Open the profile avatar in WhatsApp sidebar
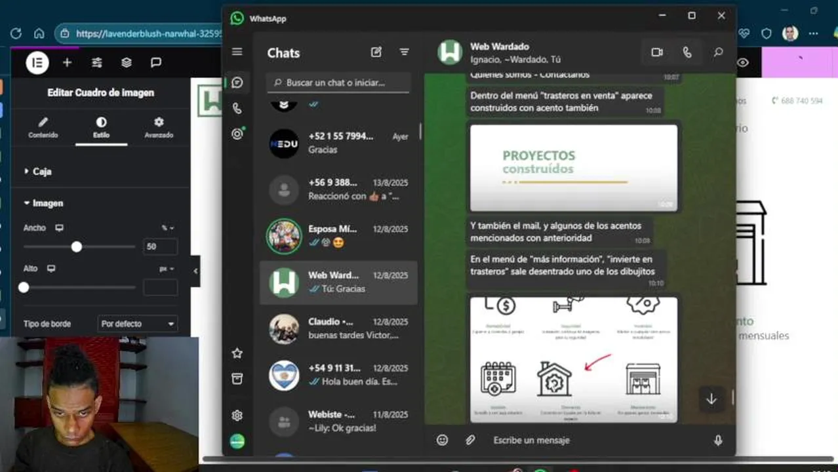The image size is (838, 472). point(237,441)
